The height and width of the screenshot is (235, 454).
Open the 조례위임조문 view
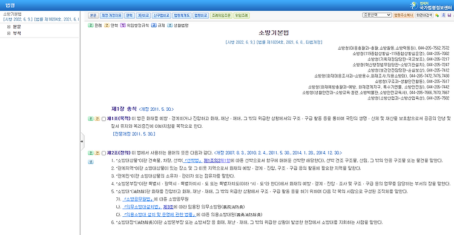tap(221, 15)
